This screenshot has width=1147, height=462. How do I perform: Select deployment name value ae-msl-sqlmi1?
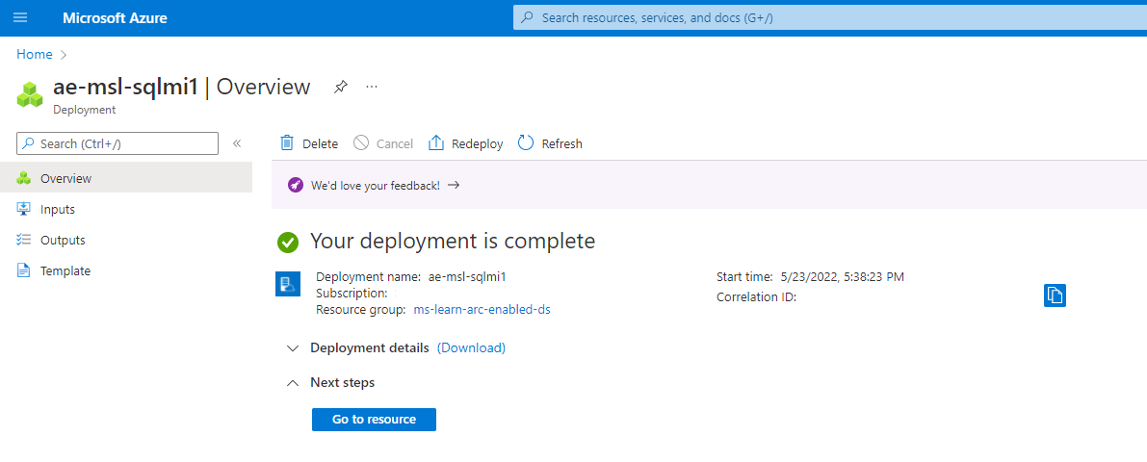(x=467, y=276)
